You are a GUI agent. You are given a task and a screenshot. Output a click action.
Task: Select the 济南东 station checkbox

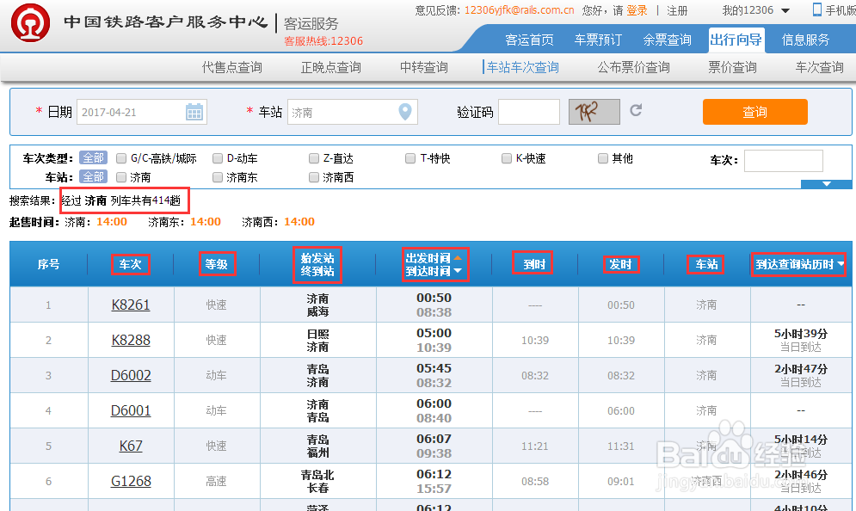[x=218, y=176]
